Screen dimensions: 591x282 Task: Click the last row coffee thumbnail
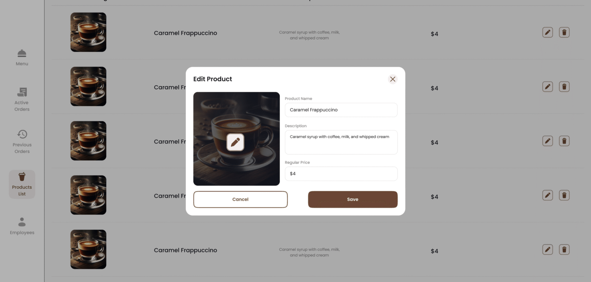[88, 250]
